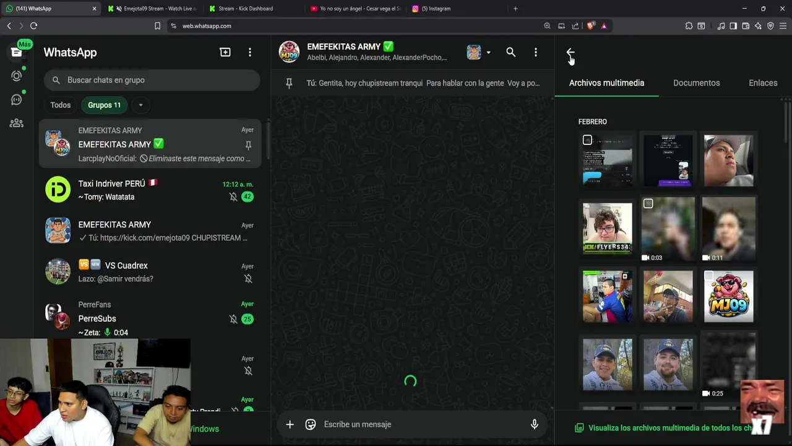Open Brave Leo AI sparkle icon
The image size is (792, 446).
click(x=758, y=25)
